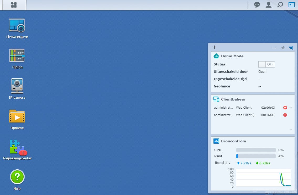Viewport: 298px width, 195px height.
Task: Disconnect the second Web Client session
Action: [285, 115]
